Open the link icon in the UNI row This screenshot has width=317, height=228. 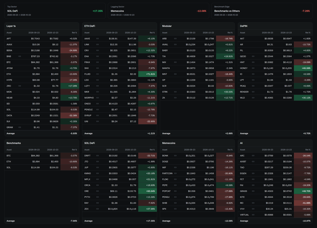point(97,121)
